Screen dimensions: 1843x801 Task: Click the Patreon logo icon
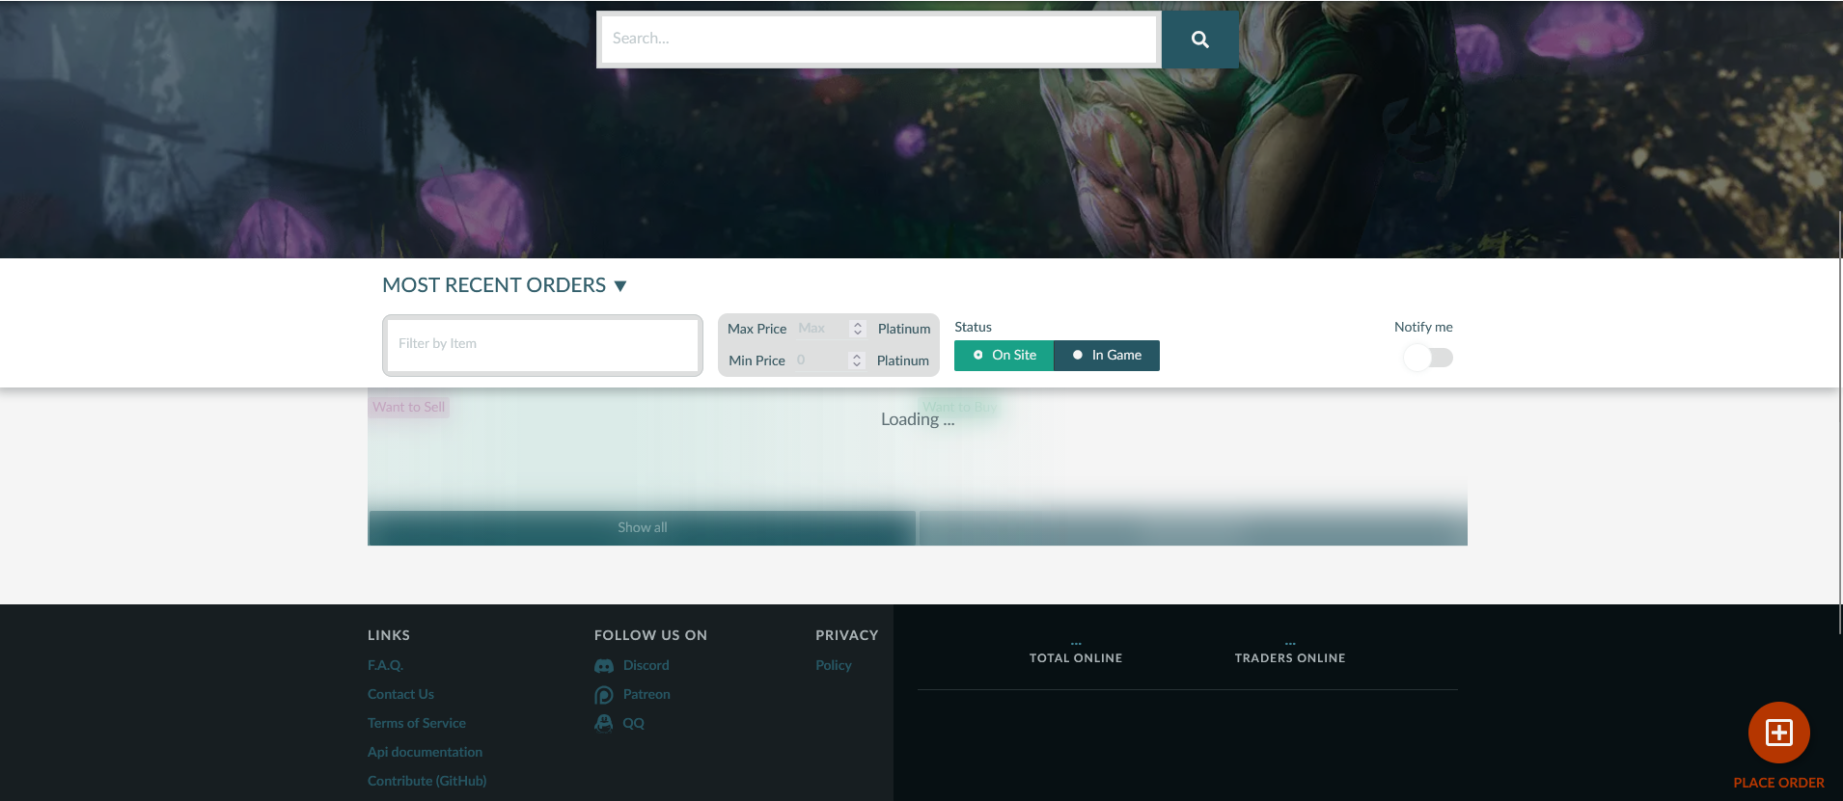(604, 695)
